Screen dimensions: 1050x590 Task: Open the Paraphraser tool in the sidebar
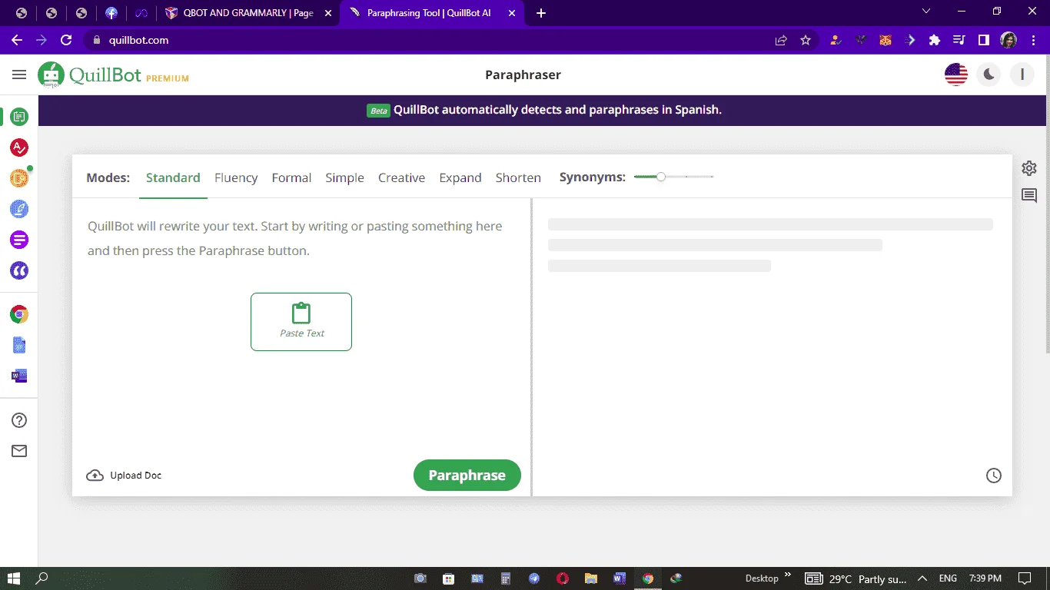point(19,117)
